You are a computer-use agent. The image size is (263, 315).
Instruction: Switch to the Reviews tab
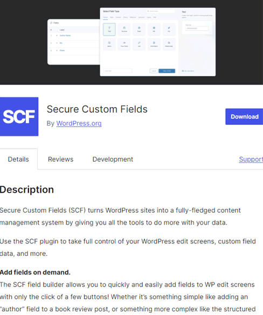tap(60, 159)
